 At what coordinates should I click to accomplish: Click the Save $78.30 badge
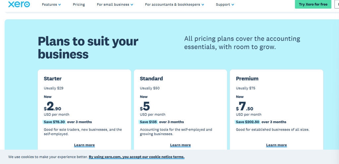[x=54, y=122]
